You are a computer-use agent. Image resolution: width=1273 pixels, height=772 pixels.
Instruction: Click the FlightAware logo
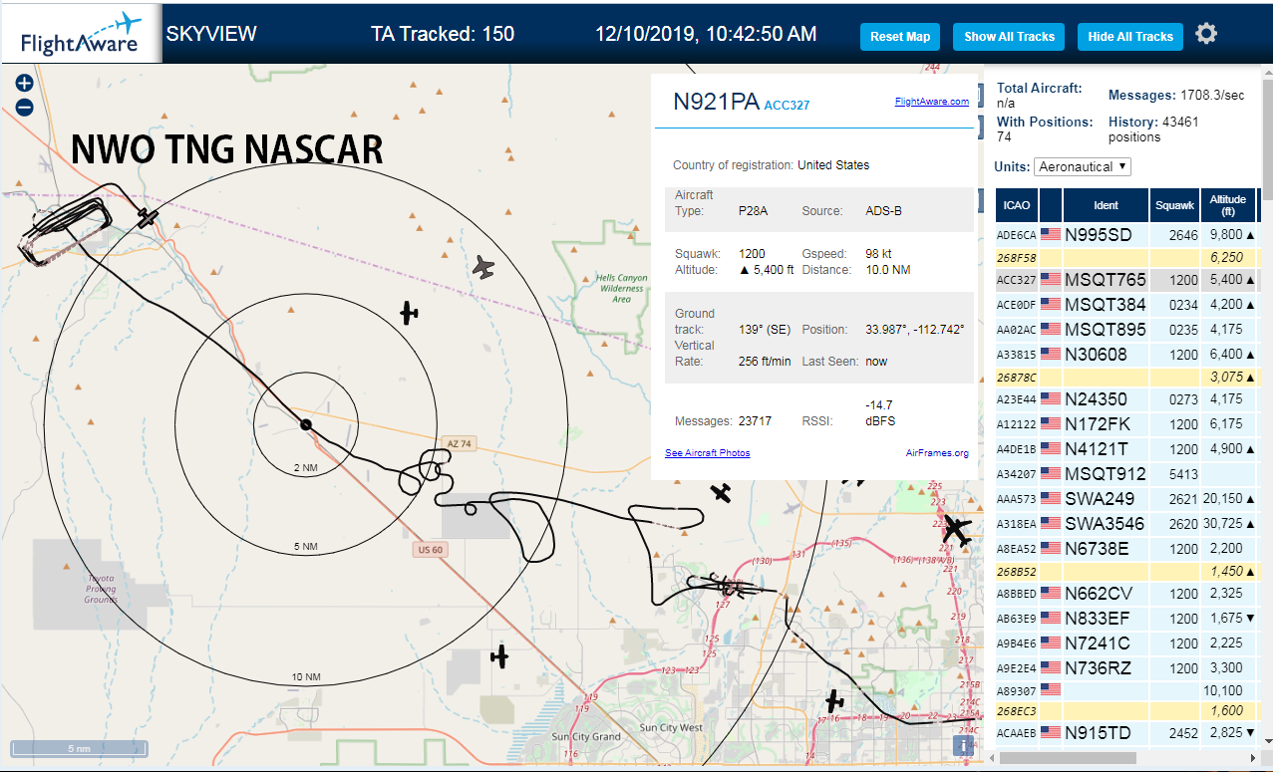[81, 35]
